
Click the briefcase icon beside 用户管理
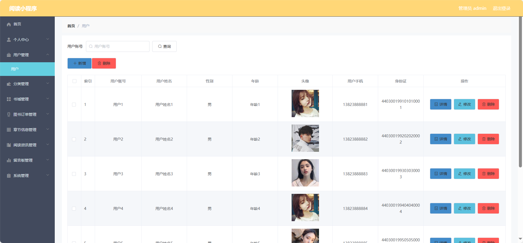tap(9, 55)
